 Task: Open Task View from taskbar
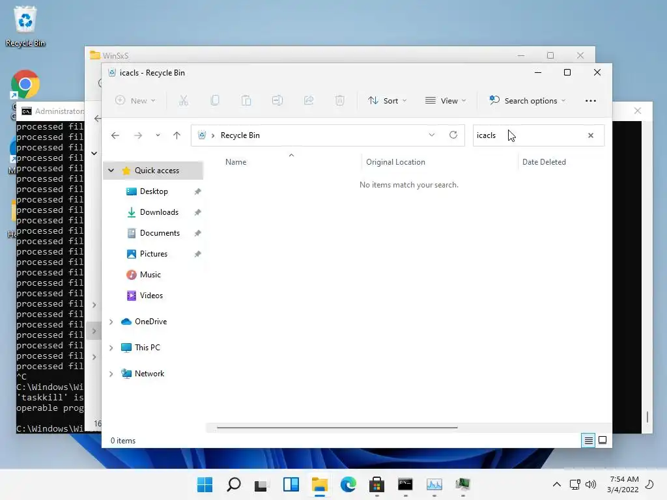(261, 484)
